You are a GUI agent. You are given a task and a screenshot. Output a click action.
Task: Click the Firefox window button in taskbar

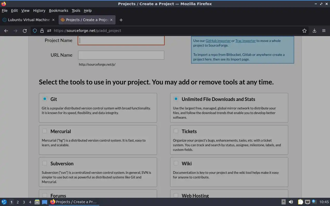[74, 202]
